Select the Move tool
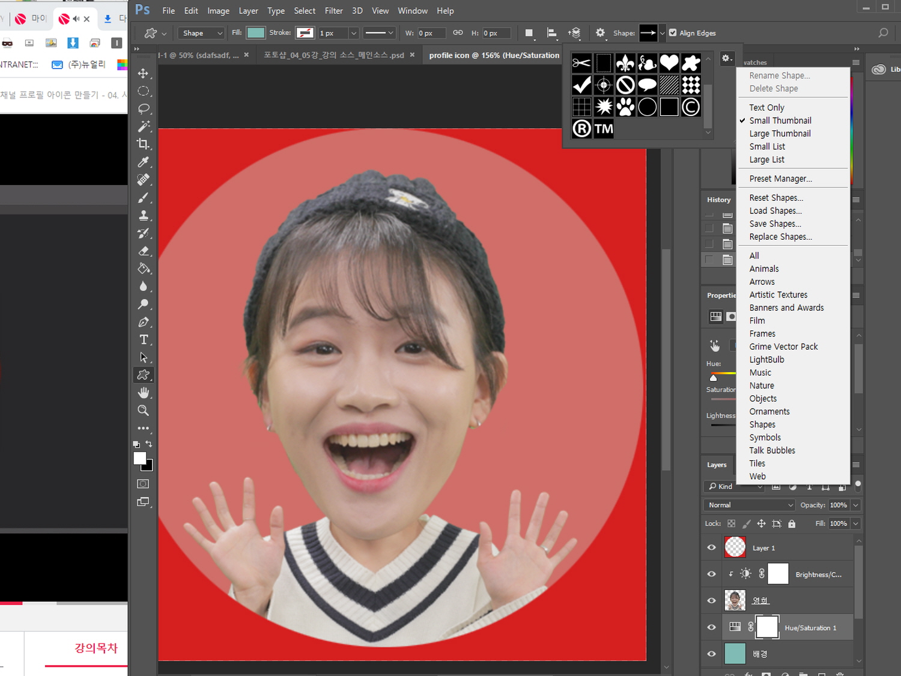The height and width of the screenshot is (676, 901). click(143, 73)
